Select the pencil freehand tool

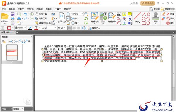pos(163,14)
